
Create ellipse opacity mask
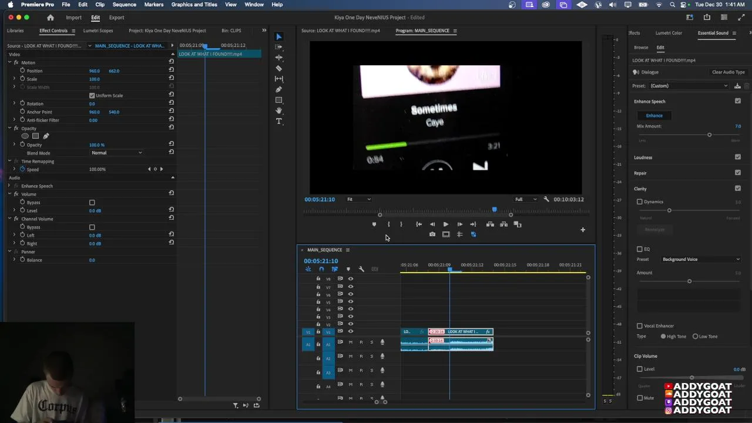click(25, 136)
